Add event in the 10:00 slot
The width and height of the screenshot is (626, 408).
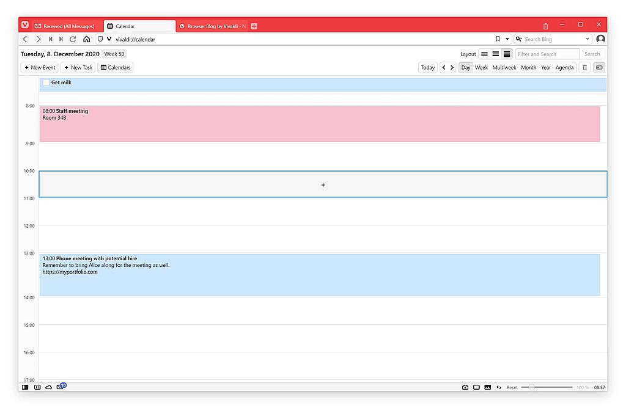[323, 184]
